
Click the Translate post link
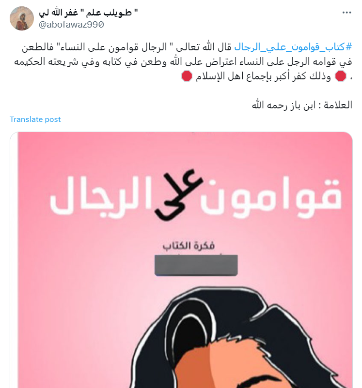tap(35, 119)
